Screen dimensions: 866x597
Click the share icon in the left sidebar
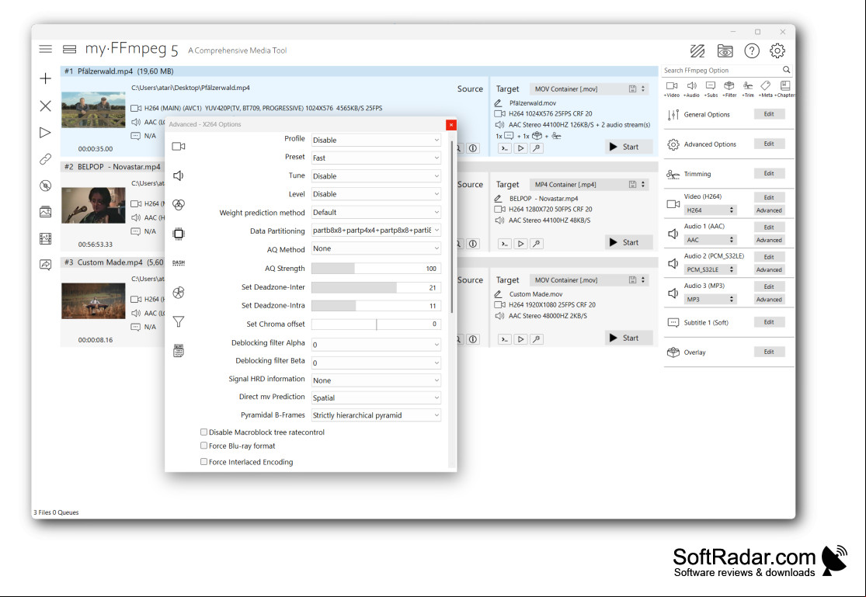[45, 265]
